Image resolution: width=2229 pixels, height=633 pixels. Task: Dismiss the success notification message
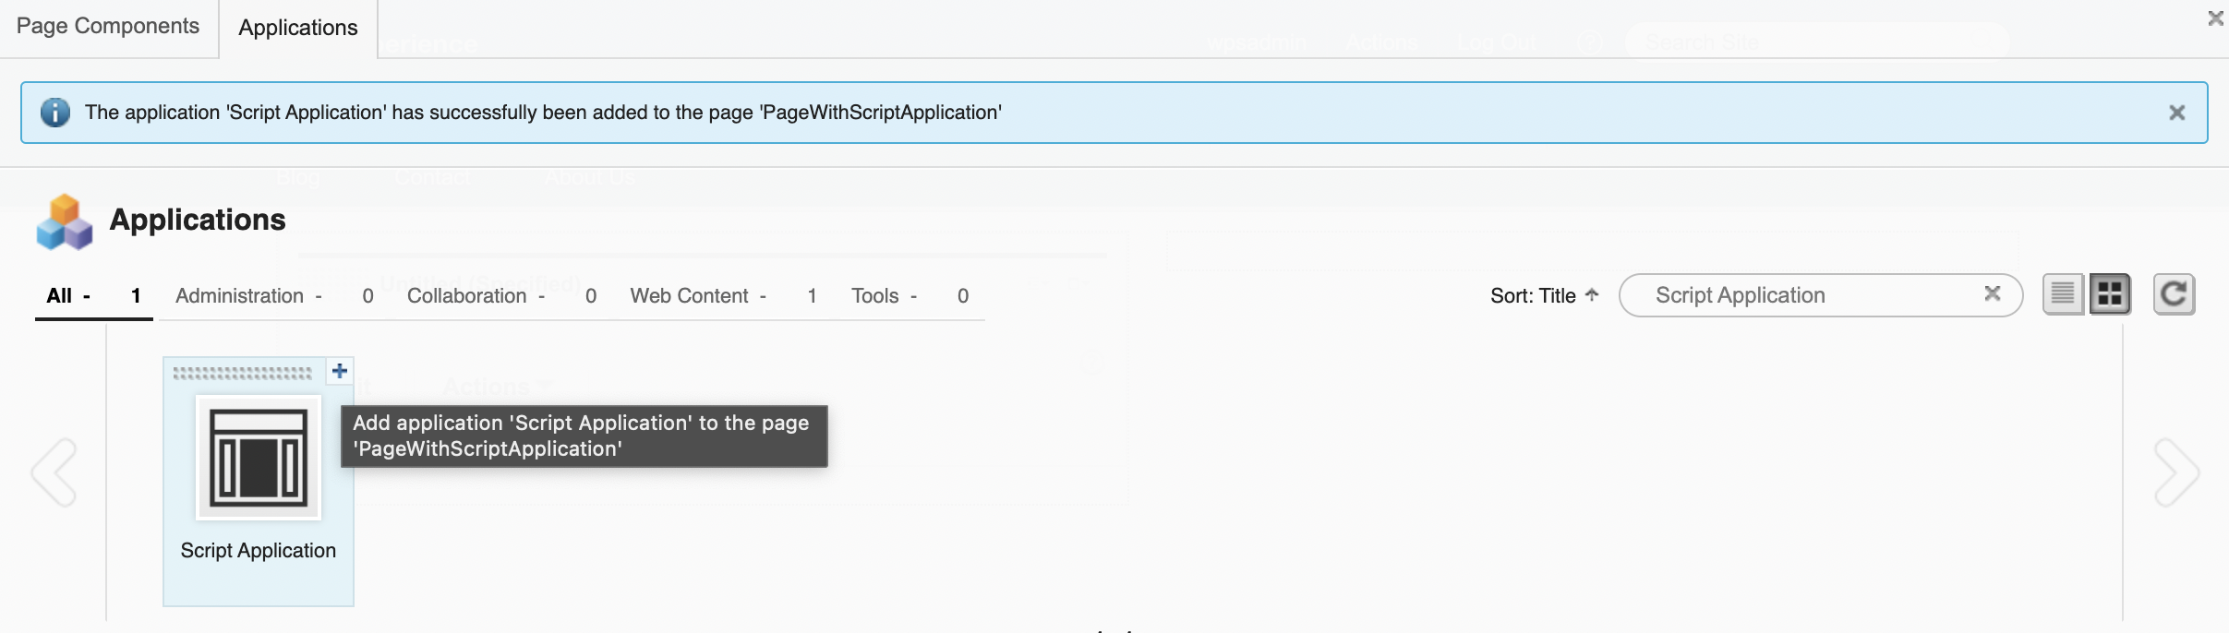[2176, 113]
